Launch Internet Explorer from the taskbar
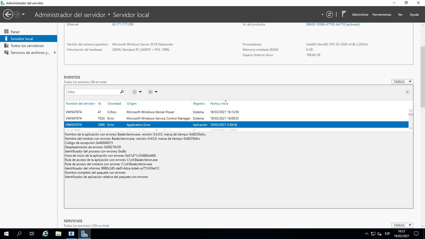Image resolution: width=425 pixels, height=239 pixels. point(45,234)
